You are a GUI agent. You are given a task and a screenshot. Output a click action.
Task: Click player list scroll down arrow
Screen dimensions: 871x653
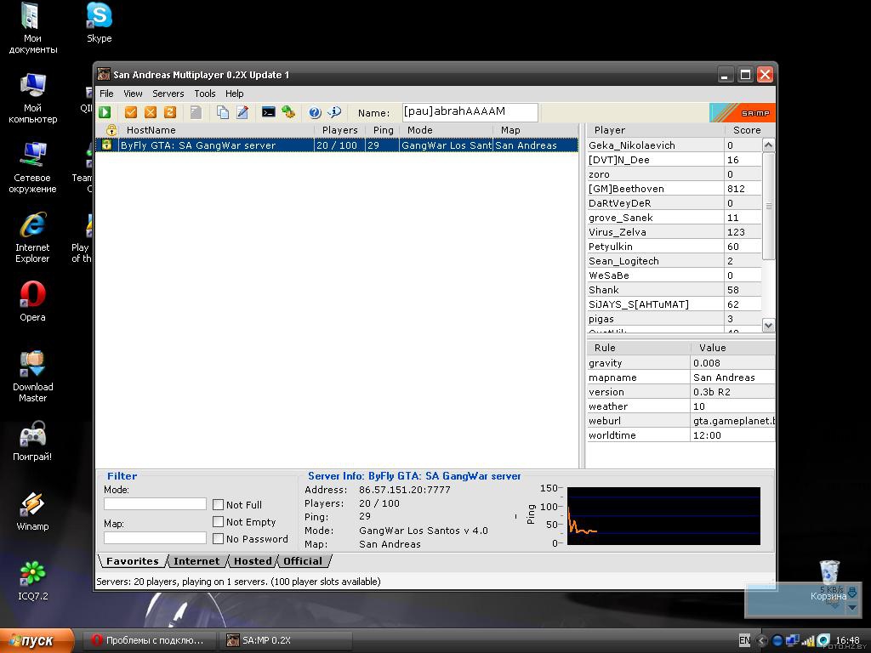(768, 326)
